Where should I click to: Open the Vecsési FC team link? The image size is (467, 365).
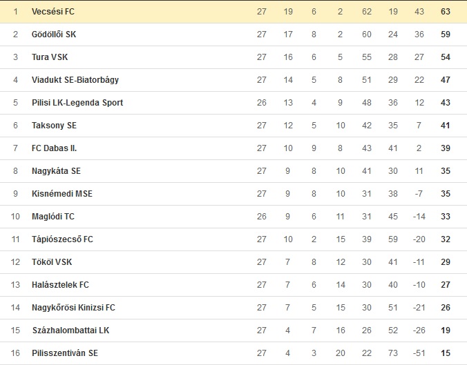coord(53,12)
